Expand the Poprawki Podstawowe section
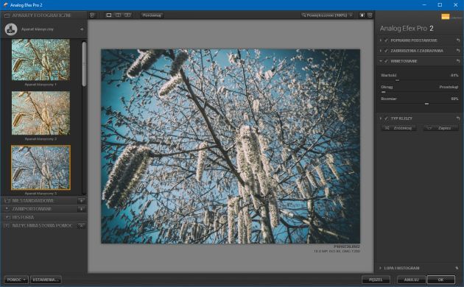This screenshot has width=464, height=287. click(381, 40)
